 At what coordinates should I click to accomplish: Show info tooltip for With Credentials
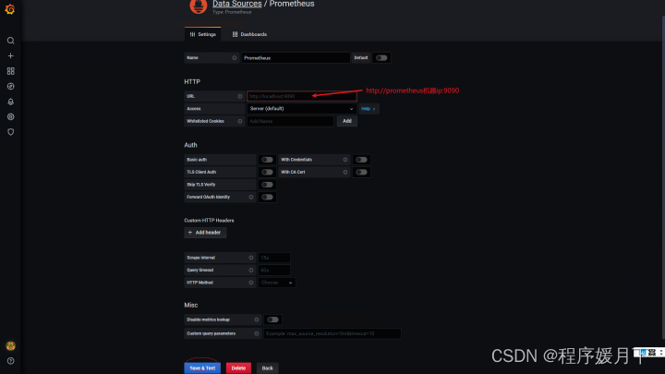(x=345, y=160)
